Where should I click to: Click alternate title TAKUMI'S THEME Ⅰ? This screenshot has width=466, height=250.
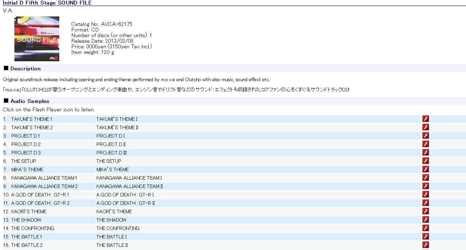117,119
